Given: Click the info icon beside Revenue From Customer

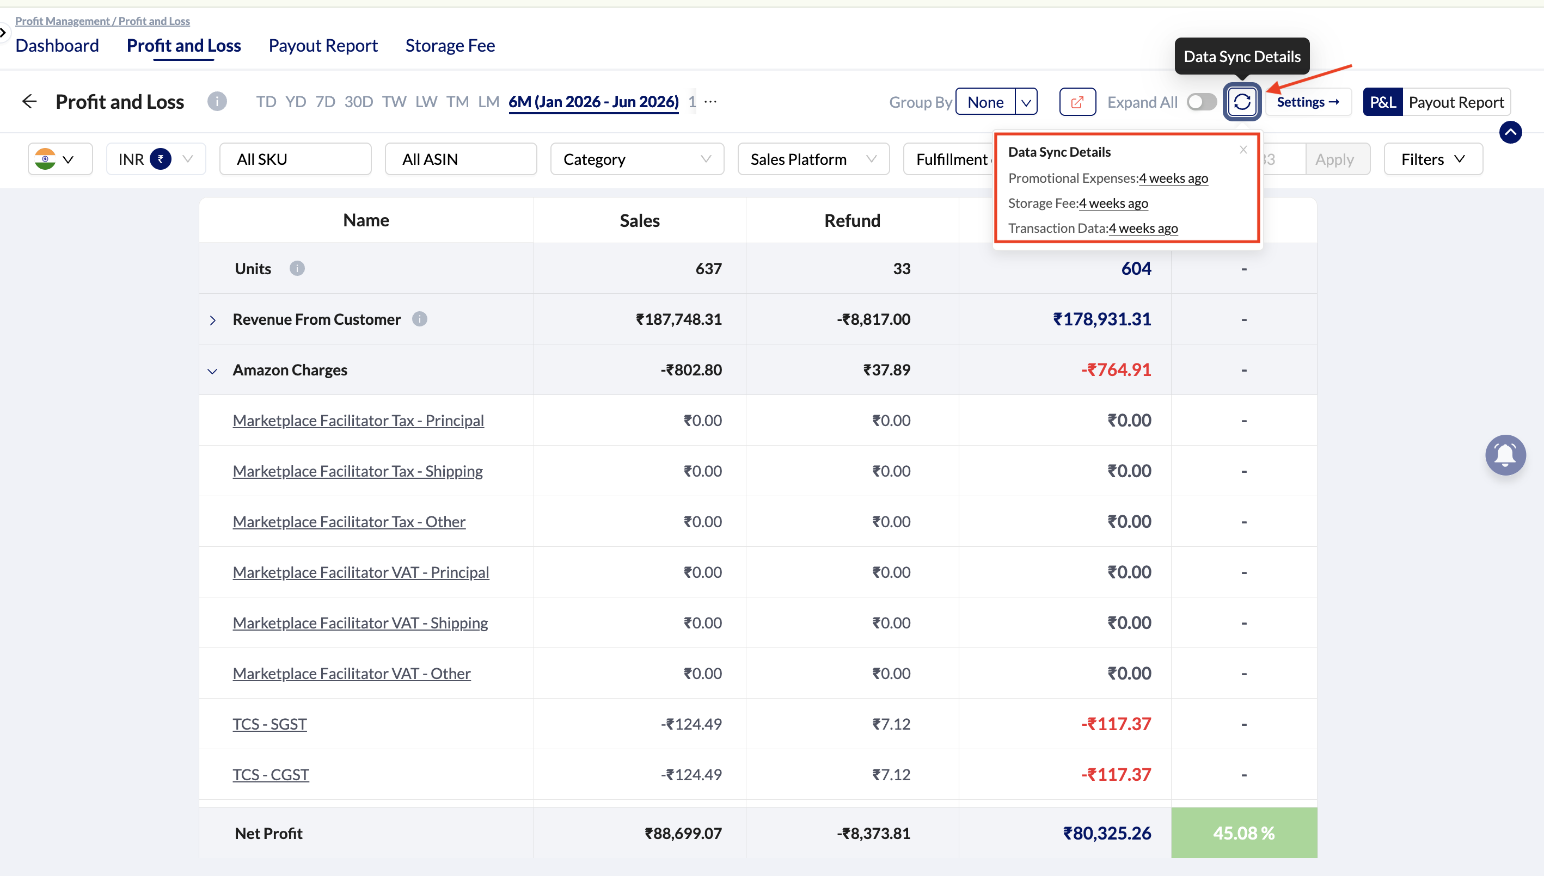Looking at the screenshot, I should pos(420,319).
